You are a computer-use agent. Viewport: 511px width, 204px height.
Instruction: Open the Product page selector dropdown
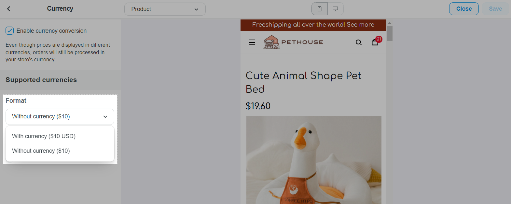click(165, 9)
